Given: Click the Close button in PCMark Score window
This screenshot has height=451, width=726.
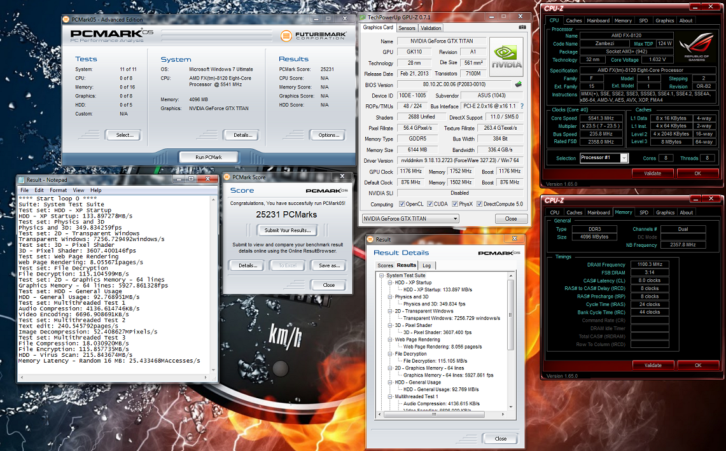Looking at the screenshot, I should click(329, 285).
